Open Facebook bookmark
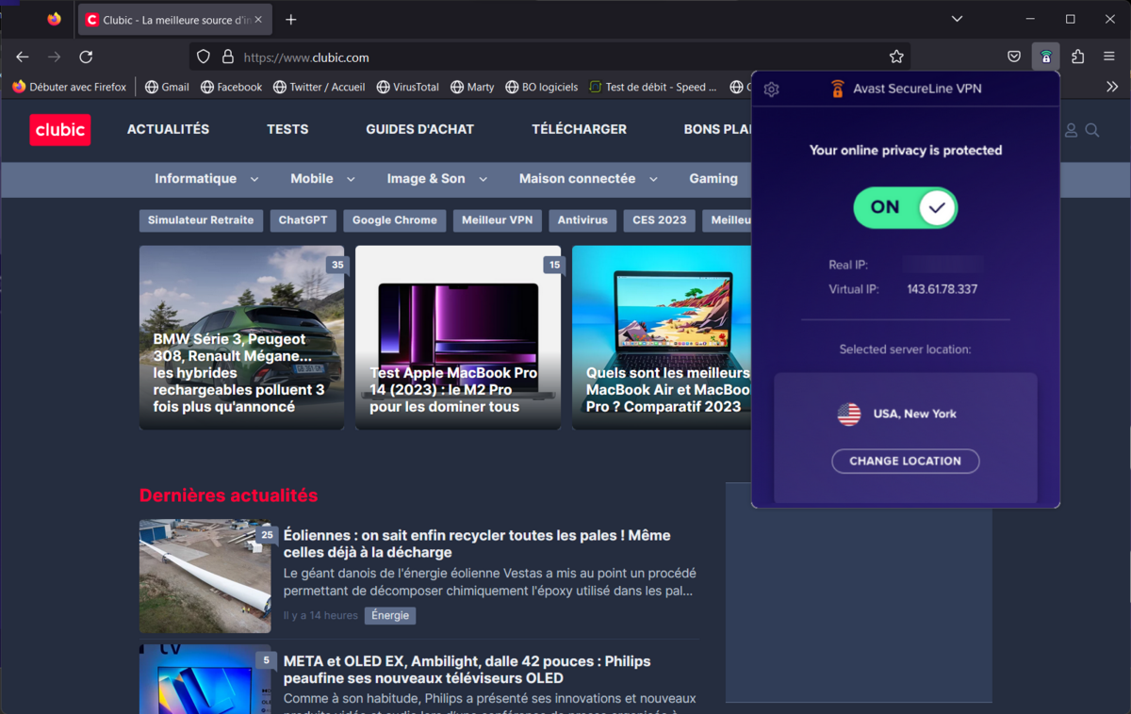 [231, 87]
